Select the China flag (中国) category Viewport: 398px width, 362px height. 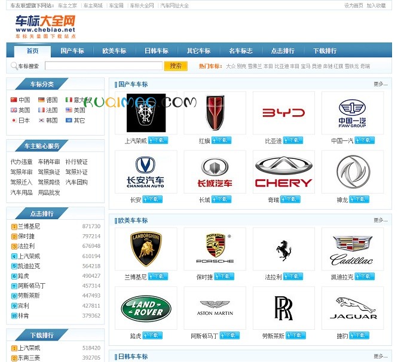click(20, 100)
